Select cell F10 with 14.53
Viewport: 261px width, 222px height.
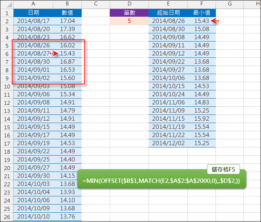(201, 86)
